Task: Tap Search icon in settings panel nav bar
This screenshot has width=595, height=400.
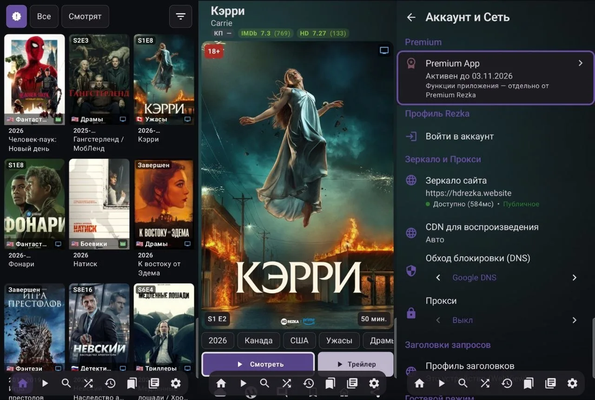Action: [463, 384]
